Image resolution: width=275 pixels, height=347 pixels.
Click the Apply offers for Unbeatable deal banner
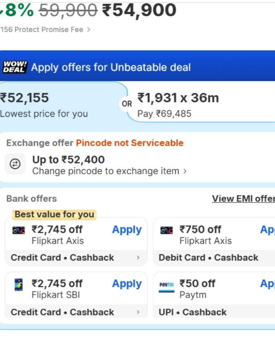click(x=111, y=67)
